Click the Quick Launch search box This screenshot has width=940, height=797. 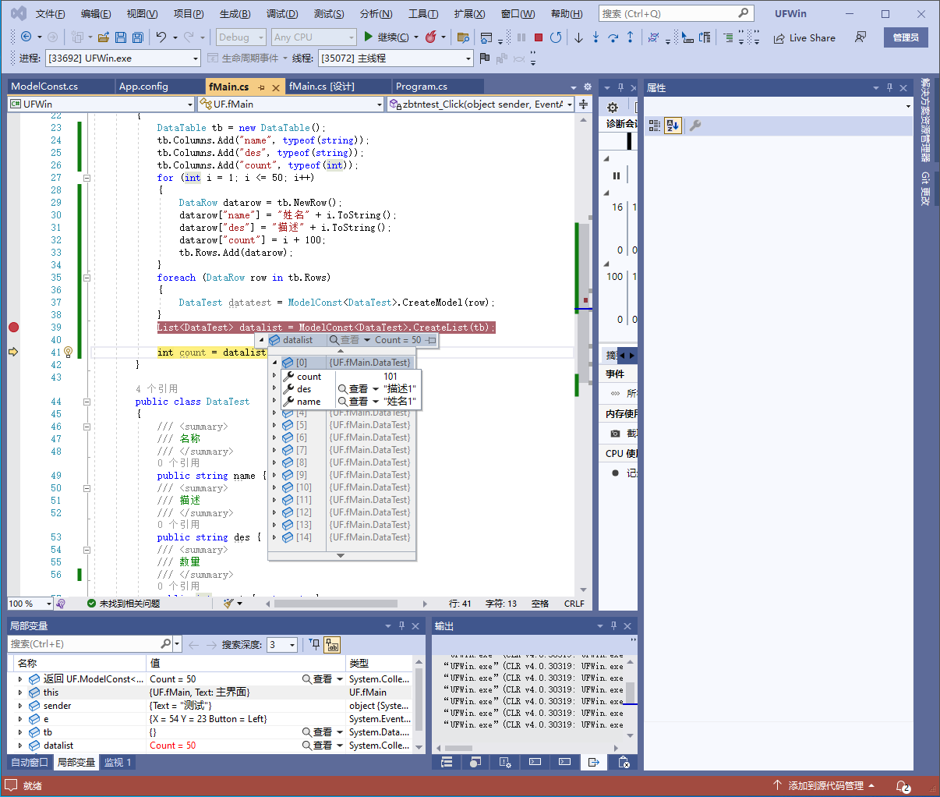point(675,13)
